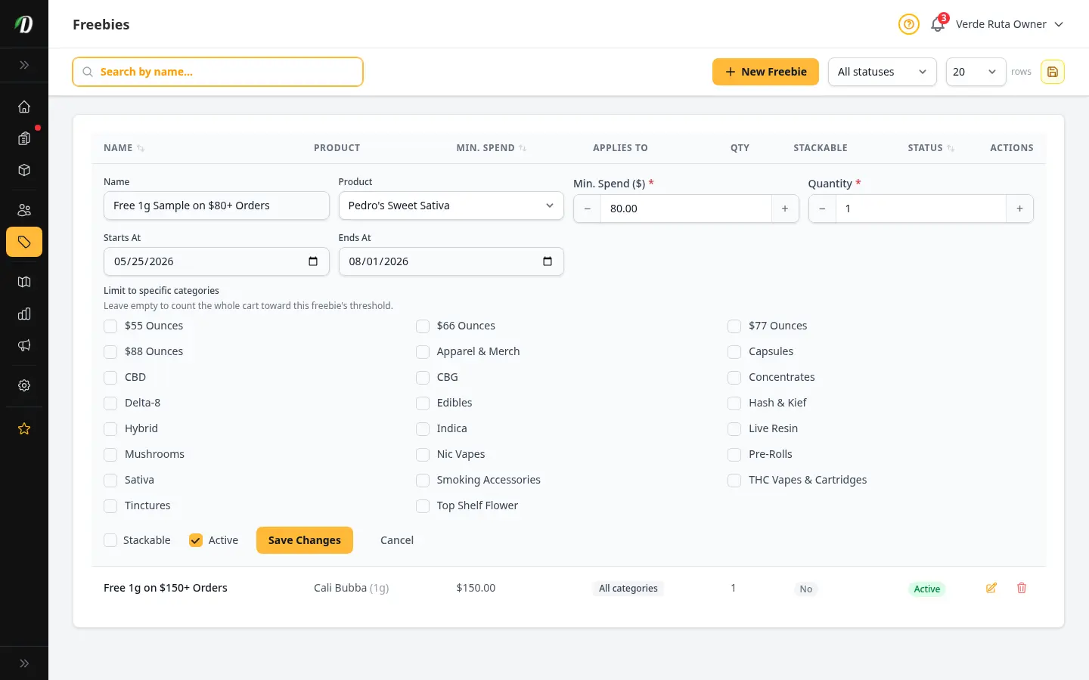Check the $55 Ounces category
The image size is (1089, 680).
click(110, 326)
